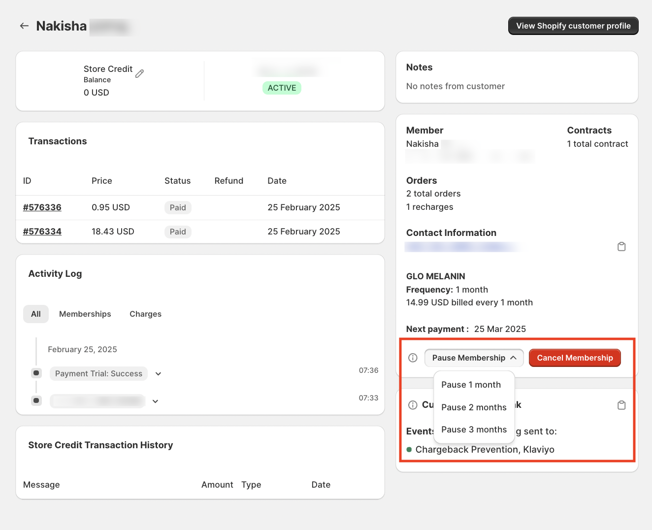
Task: Switch to Memberships activity tab
Action: 85,314
